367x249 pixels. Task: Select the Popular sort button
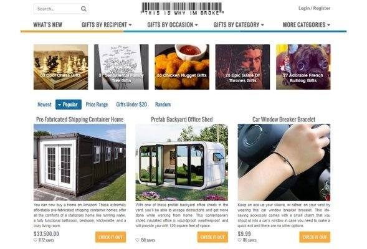(x=69, y=105)
